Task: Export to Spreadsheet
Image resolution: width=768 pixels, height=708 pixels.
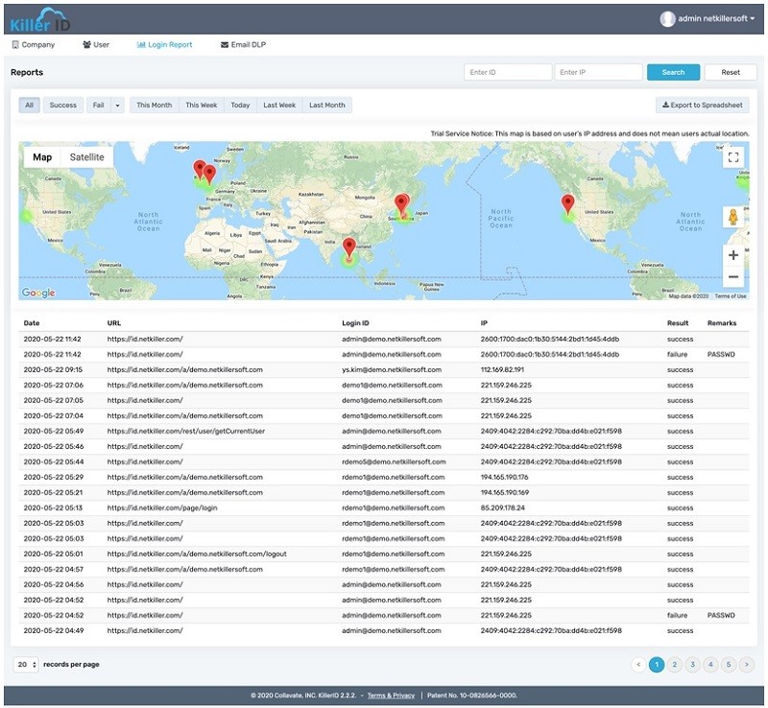Action: pos(702,105)
